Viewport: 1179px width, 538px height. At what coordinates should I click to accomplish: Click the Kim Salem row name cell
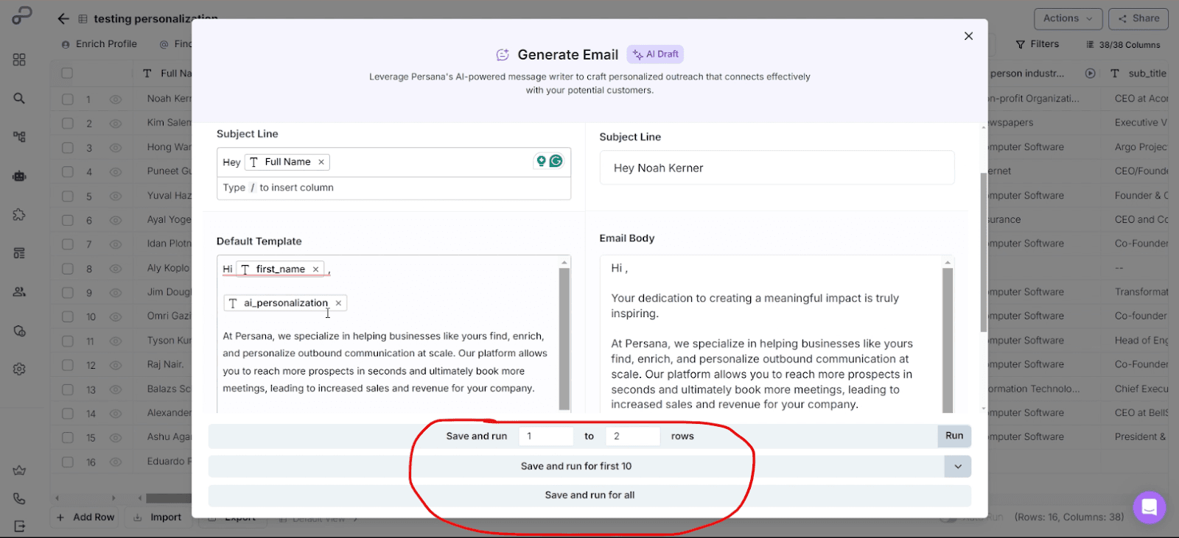pos(169,123)
